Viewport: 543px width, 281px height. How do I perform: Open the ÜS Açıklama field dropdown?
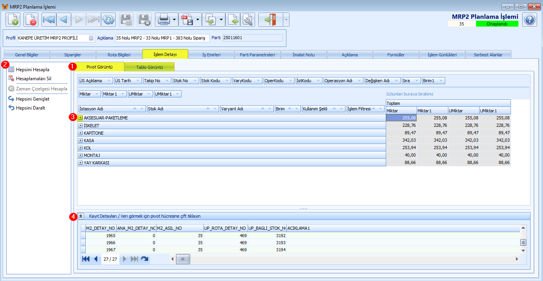pos(109,81)
